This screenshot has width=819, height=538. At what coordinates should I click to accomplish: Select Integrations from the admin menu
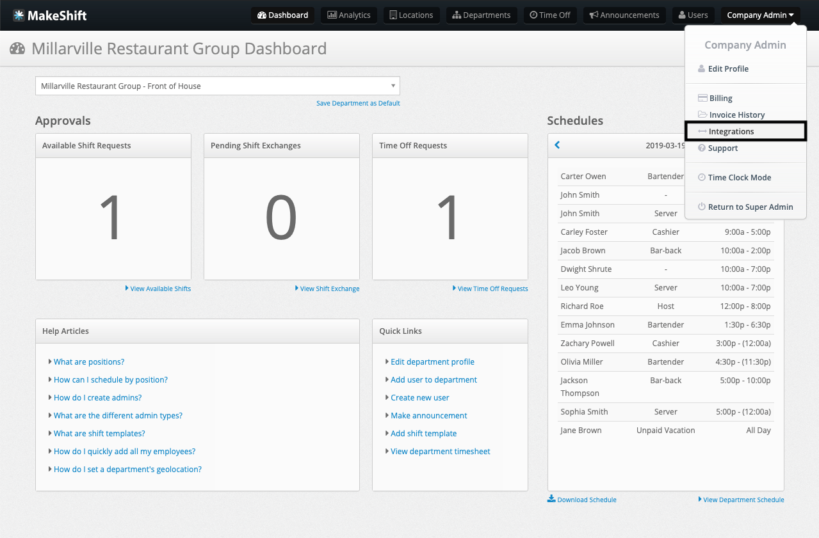tap(731, 131)
